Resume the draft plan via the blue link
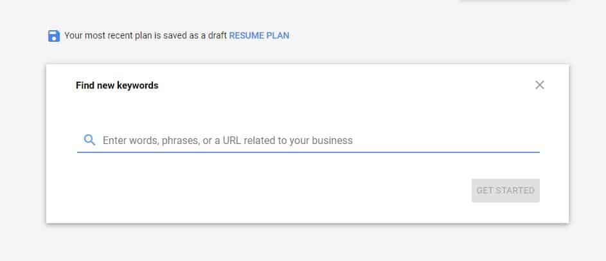Viewport: 606px width, 261px height. click(259, 35)
